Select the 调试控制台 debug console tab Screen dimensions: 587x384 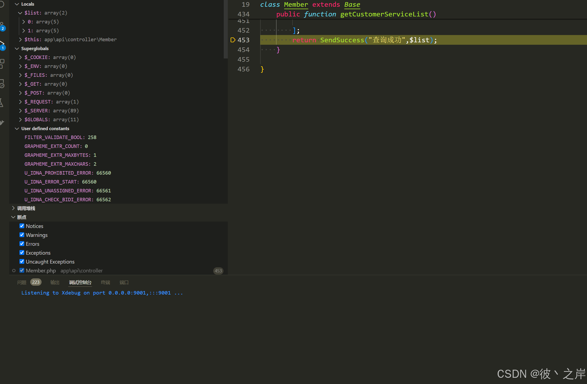point(80,282)
